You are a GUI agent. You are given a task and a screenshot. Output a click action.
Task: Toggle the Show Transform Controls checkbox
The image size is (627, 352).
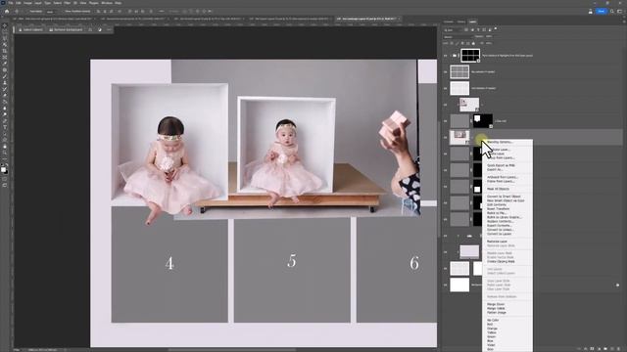tap(63, 11)
